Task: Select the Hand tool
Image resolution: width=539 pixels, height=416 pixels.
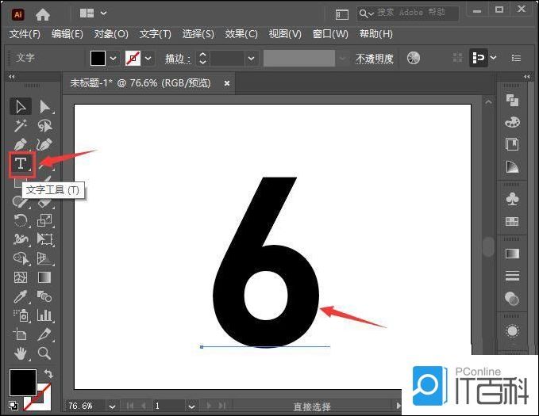Action: coord(21,353)
